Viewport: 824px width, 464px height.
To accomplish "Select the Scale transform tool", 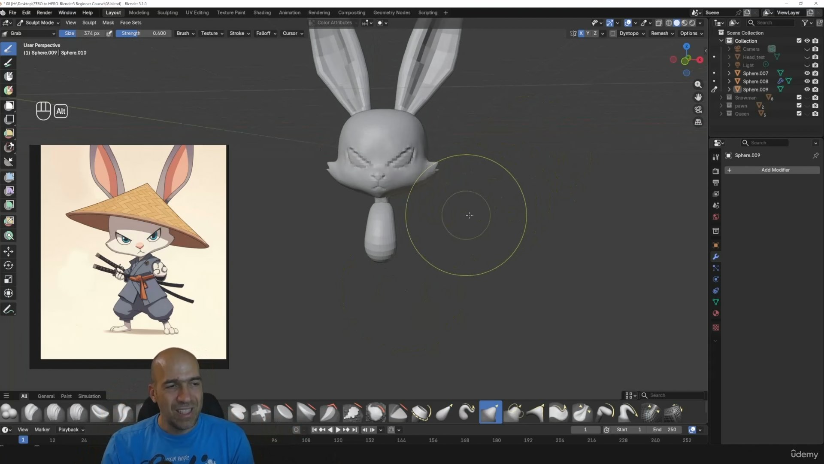I will (9, 279).
